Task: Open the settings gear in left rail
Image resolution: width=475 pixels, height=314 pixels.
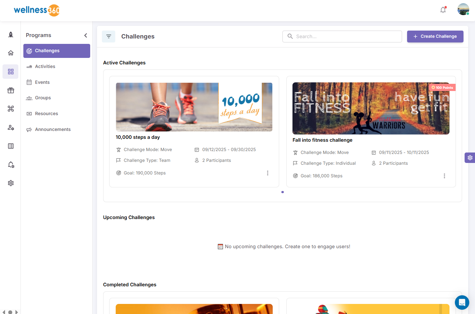Action: click(10, 183)
